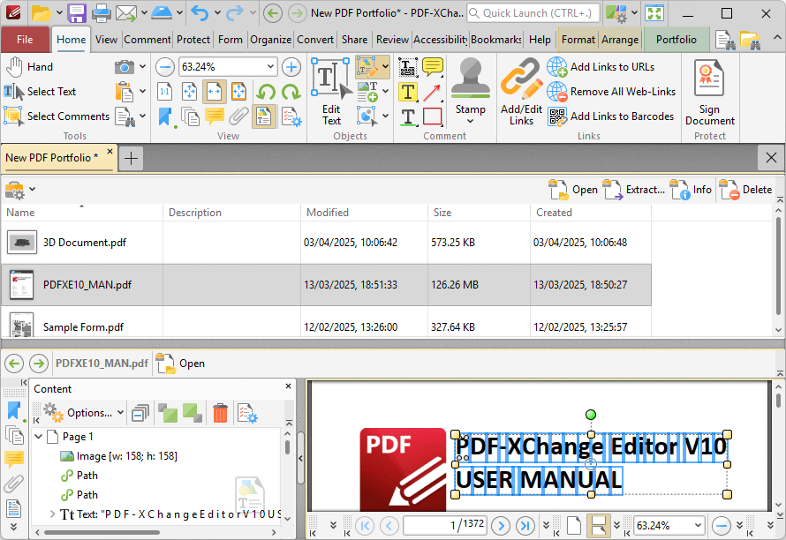Collapse the Page 1 tree node
The image size is (786, 540).
point(39,437)
